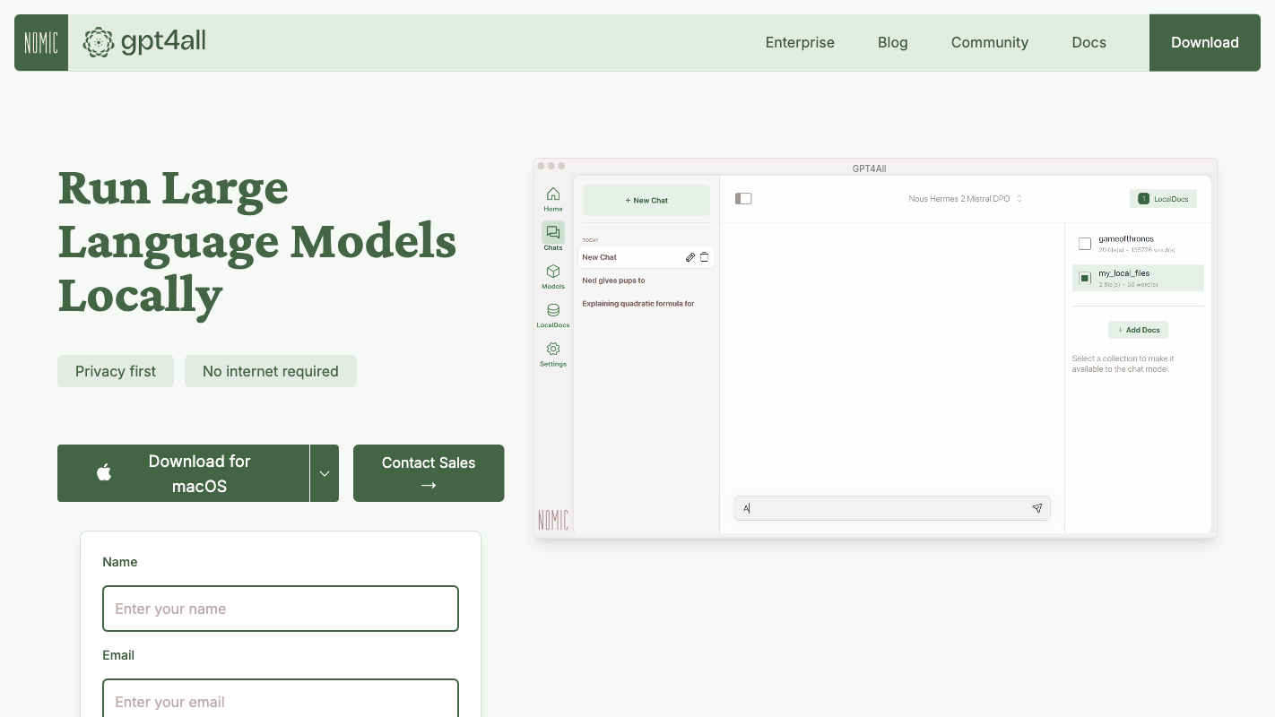Click the NOMIC logo in the page header
Viewport: 1275px width, 717px height.
coord(41,42)
